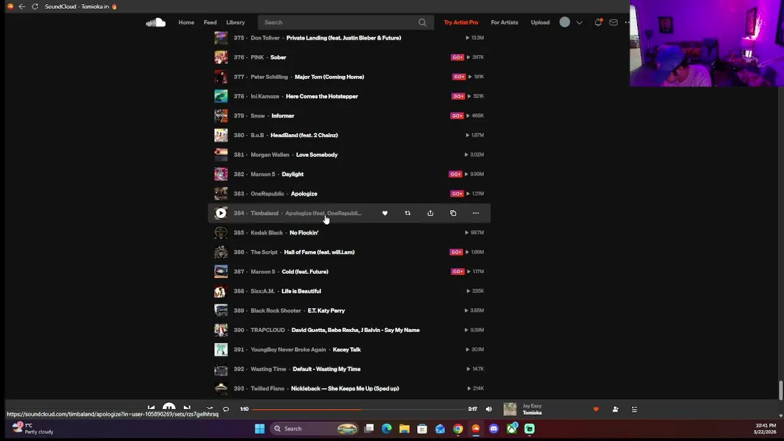
Task: Open more options for Timbaland Apologize
Action: pyautogui.click(x=476, y=213)
